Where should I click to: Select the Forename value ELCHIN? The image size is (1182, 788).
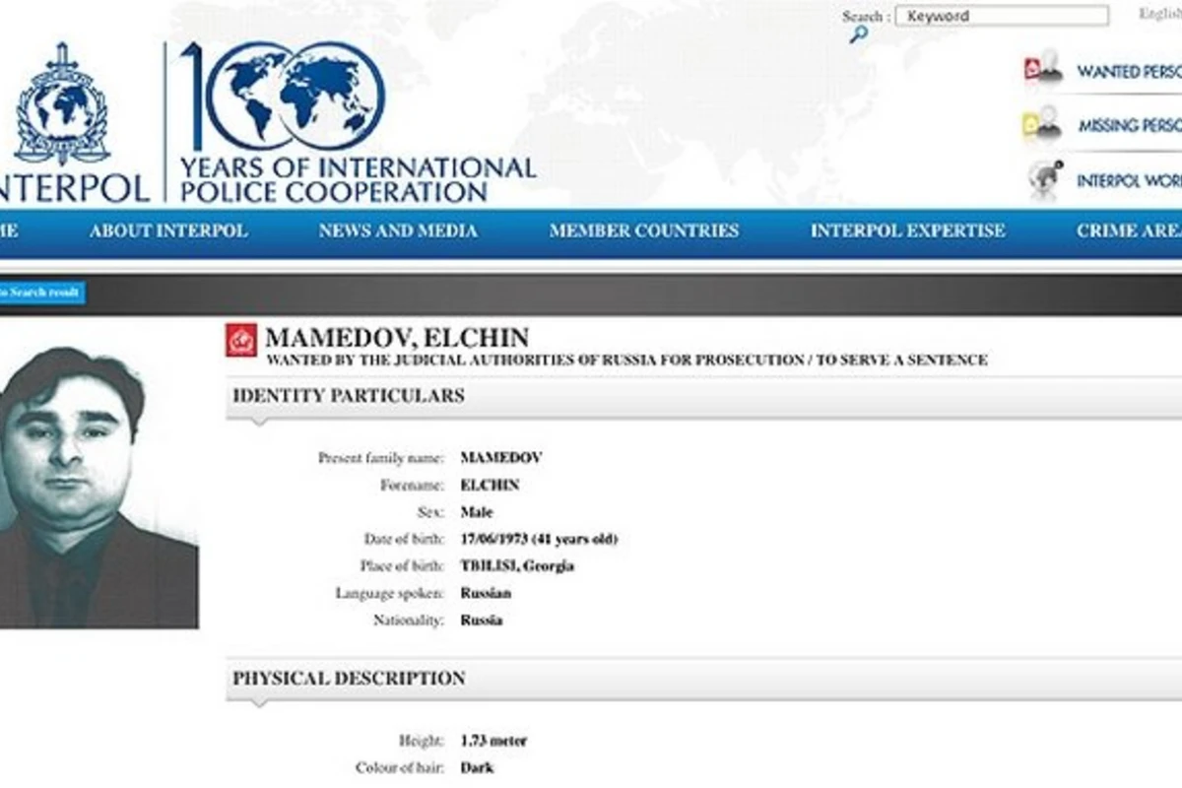[x=490, y=485]
